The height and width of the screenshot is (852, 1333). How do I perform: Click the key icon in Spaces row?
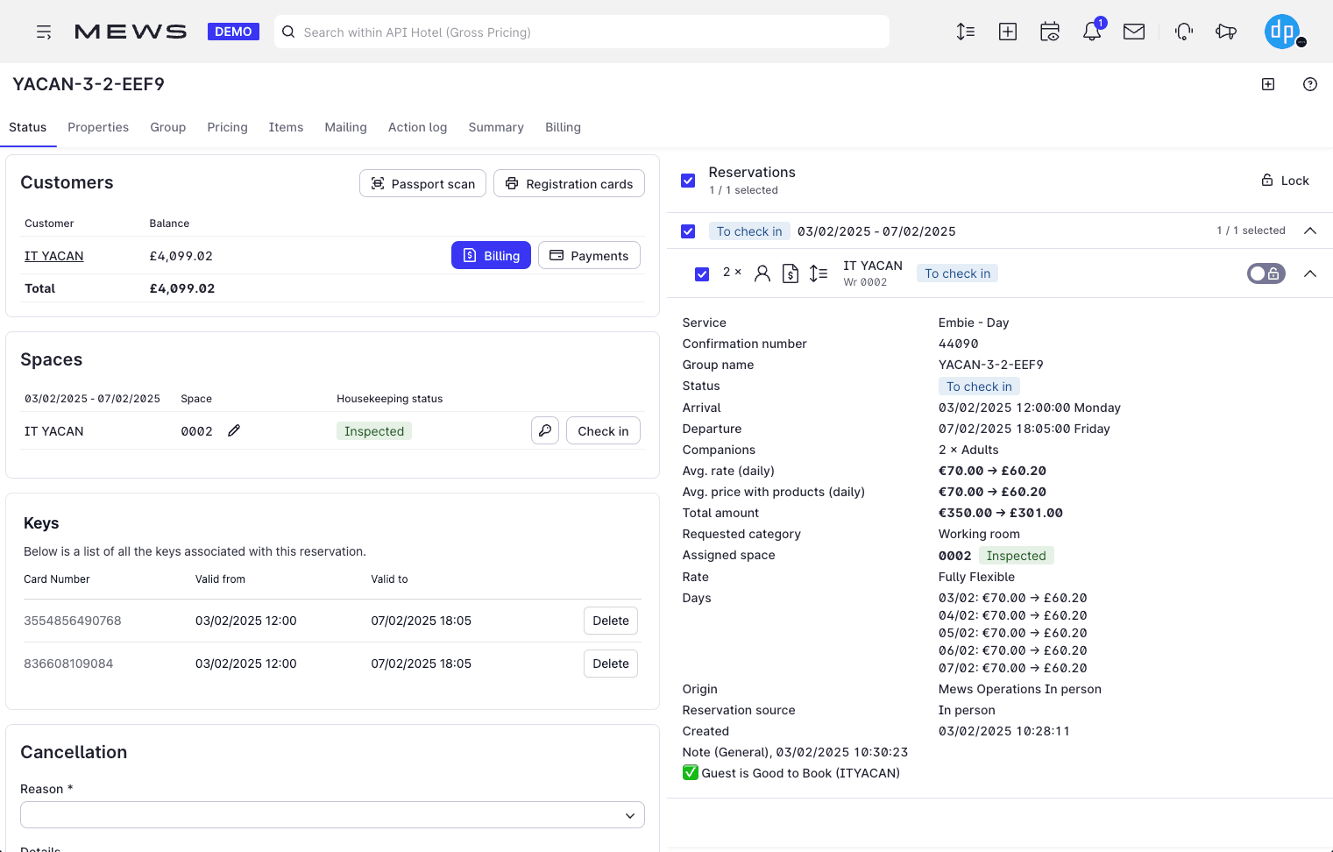click(545, 431)
